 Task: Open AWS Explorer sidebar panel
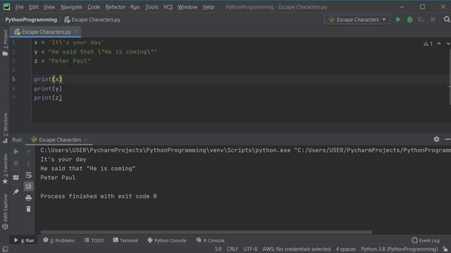coord(5,212)
